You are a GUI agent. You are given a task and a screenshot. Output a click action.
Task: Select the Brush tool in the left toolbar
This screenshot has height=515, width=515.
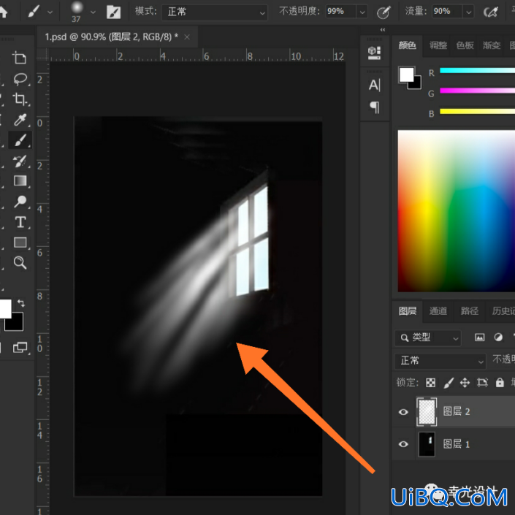(x=20, y=140)
